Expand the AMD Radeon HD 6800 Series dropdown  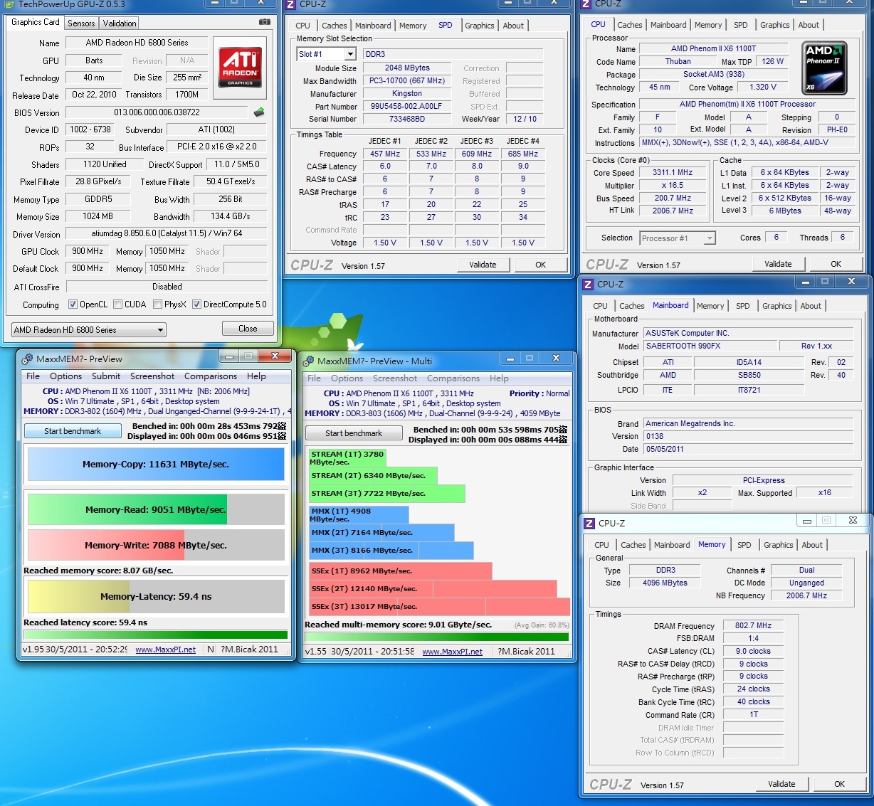pos(160,330)
